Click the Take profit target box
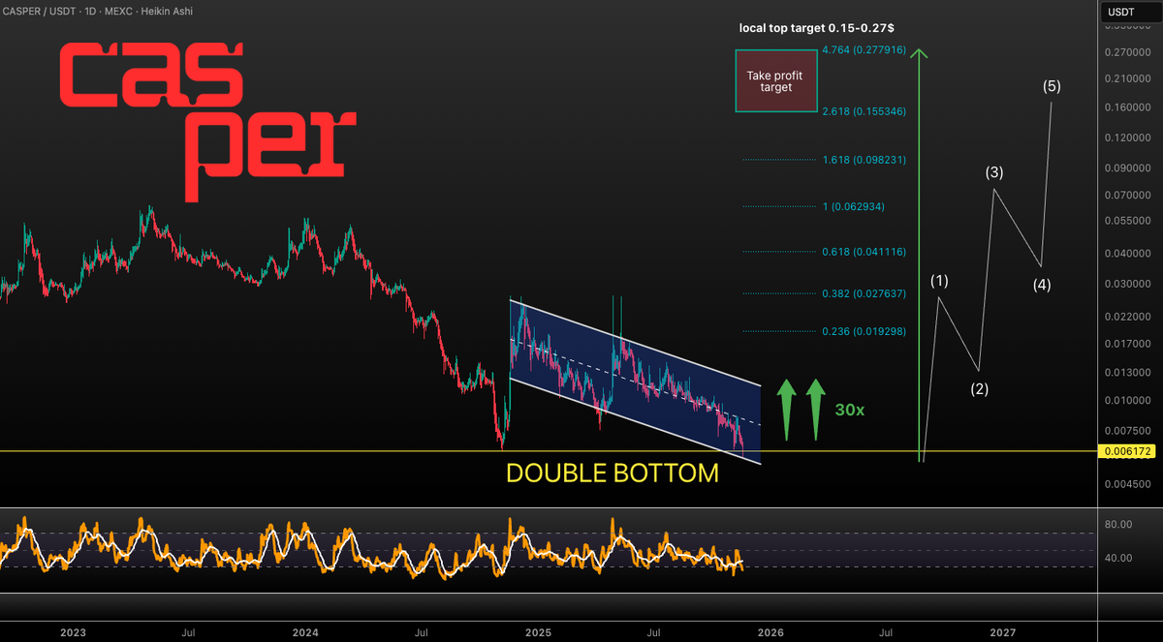1163x642 pixels. (x=775, y=80)
